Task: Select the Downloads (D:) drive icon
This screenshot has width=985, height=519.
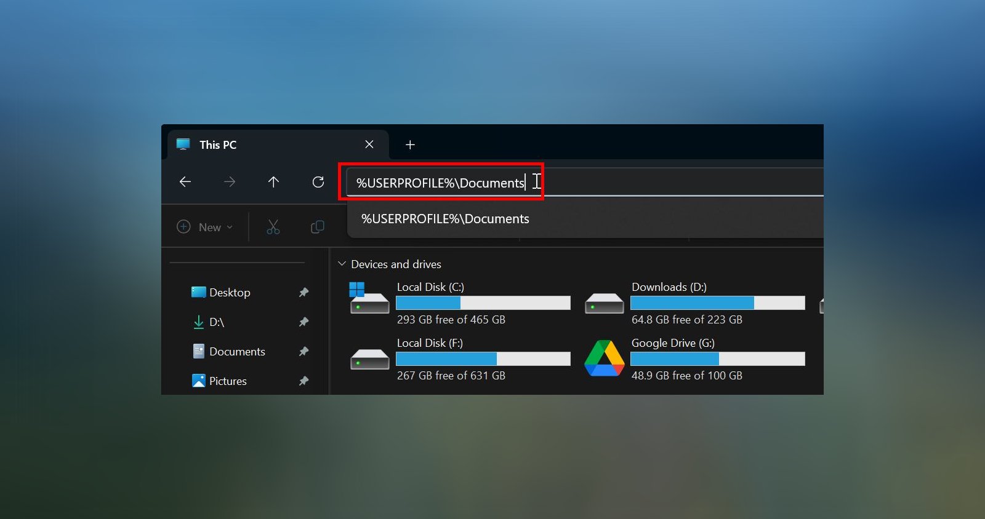Action: (604, 303)
